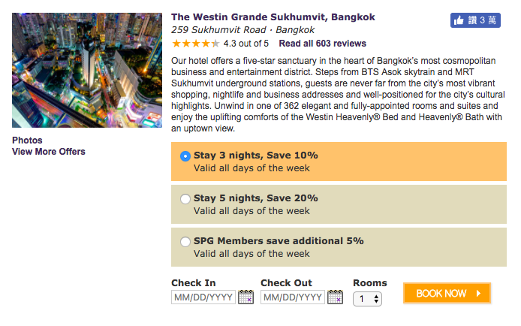Open Read all 603 reviews link
521x326 pixels.
click(322, 44)
